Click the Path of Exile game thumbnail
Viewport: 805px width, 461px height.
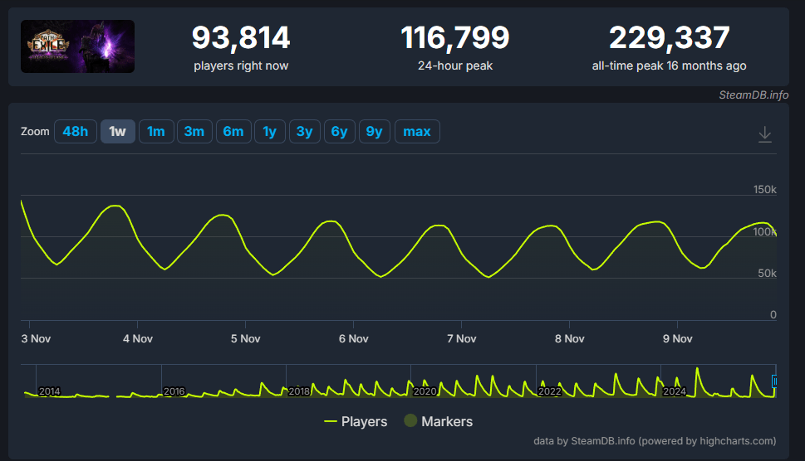(77, 46)
